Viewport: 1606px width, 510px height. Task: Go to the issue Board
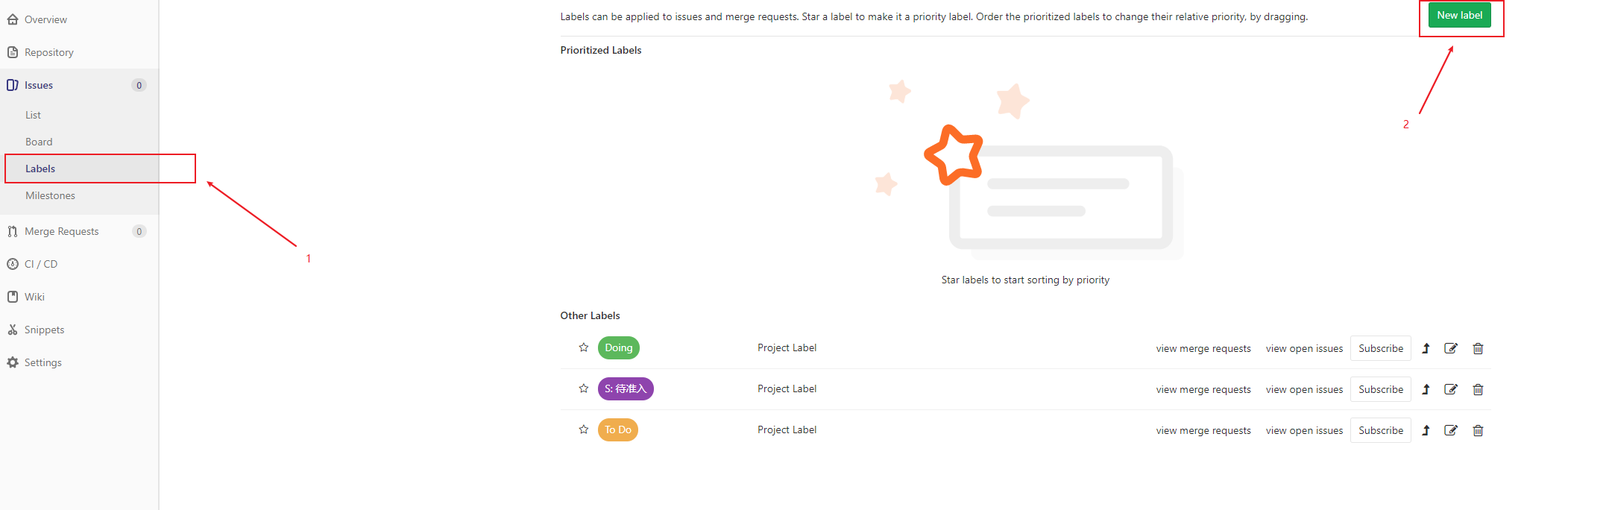[x=39, y=142]
